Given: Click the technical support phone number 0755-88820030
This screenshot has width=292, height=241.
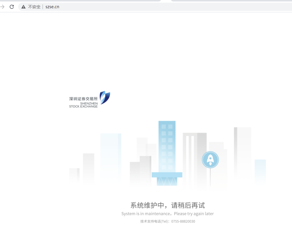Looking at the screenshot, I should click(x=183, y=221).
